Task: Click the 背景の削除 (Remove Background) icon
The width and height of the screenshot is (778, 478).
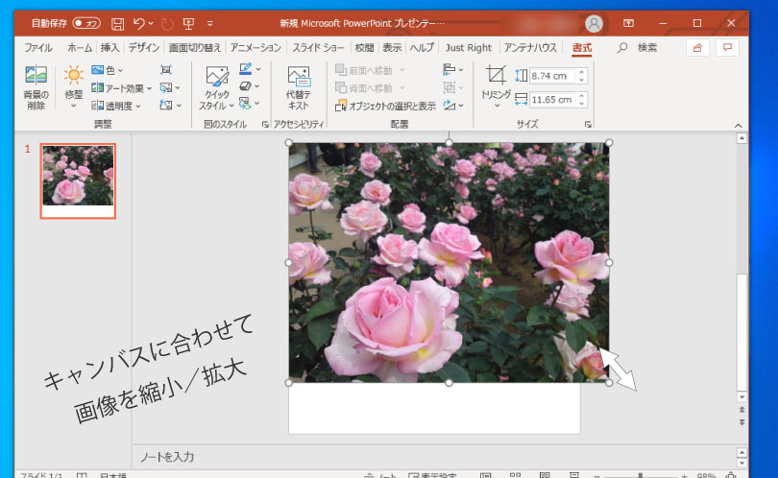Action: coord(36,86)
